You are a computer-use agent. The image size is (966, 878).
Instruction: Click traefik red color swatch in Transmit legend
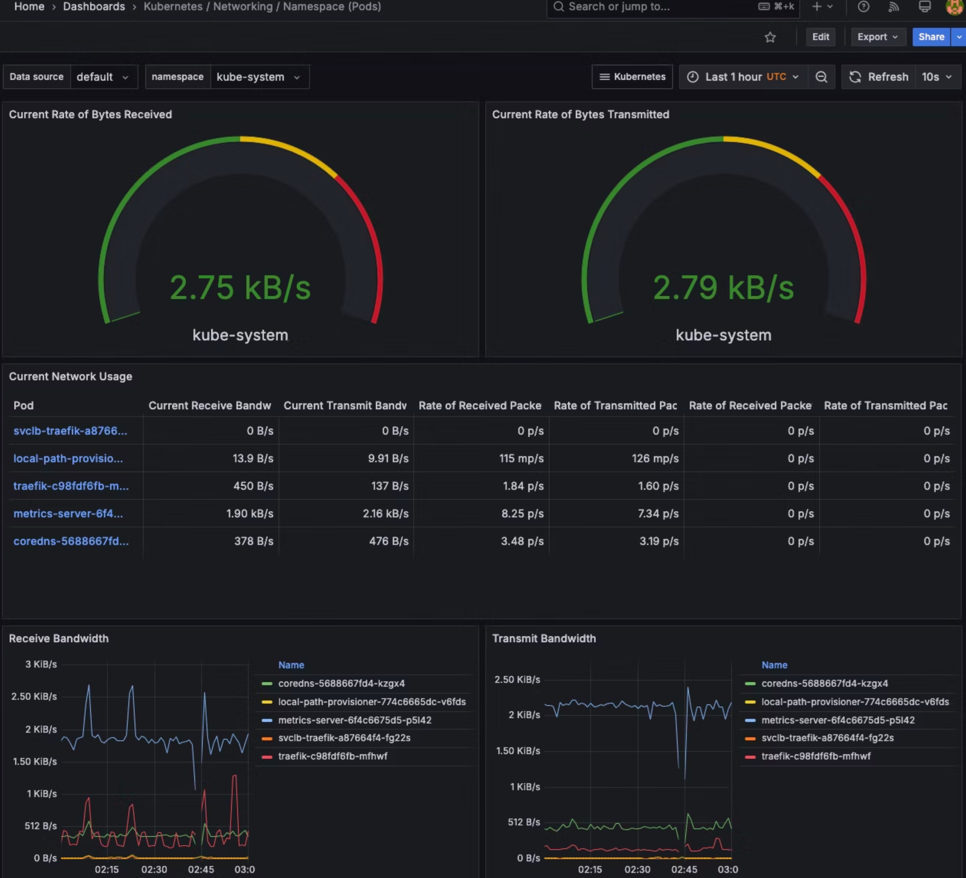click(x=751, y=756)
